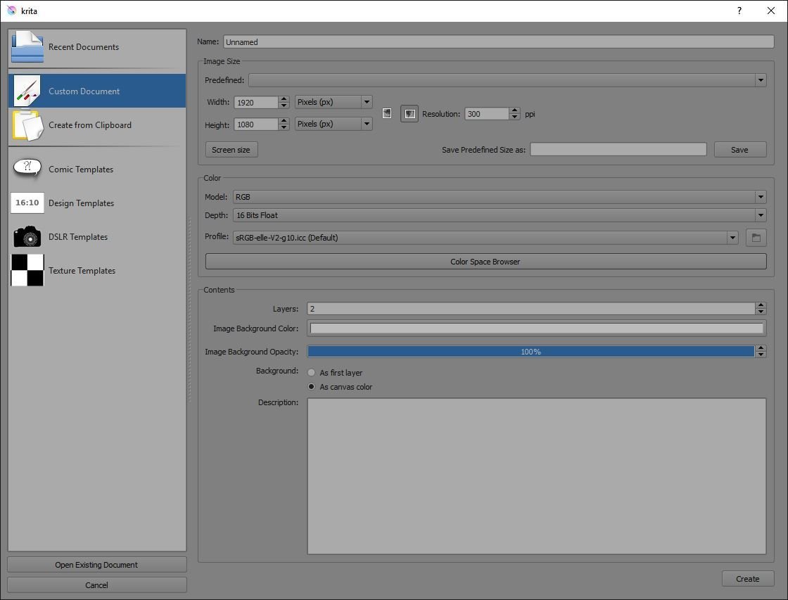Image resolution: width=788 pixels, height=600 pixels.
Task: Click the question mark help icon
Action: pos(739,11)
